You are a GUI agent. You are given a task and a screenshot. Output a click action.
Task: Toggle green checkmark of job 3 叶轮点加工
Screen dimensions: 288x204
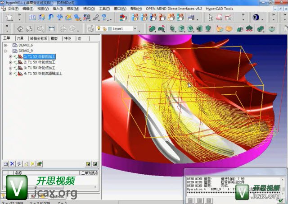pyautogui.click(x=15, y=67)
